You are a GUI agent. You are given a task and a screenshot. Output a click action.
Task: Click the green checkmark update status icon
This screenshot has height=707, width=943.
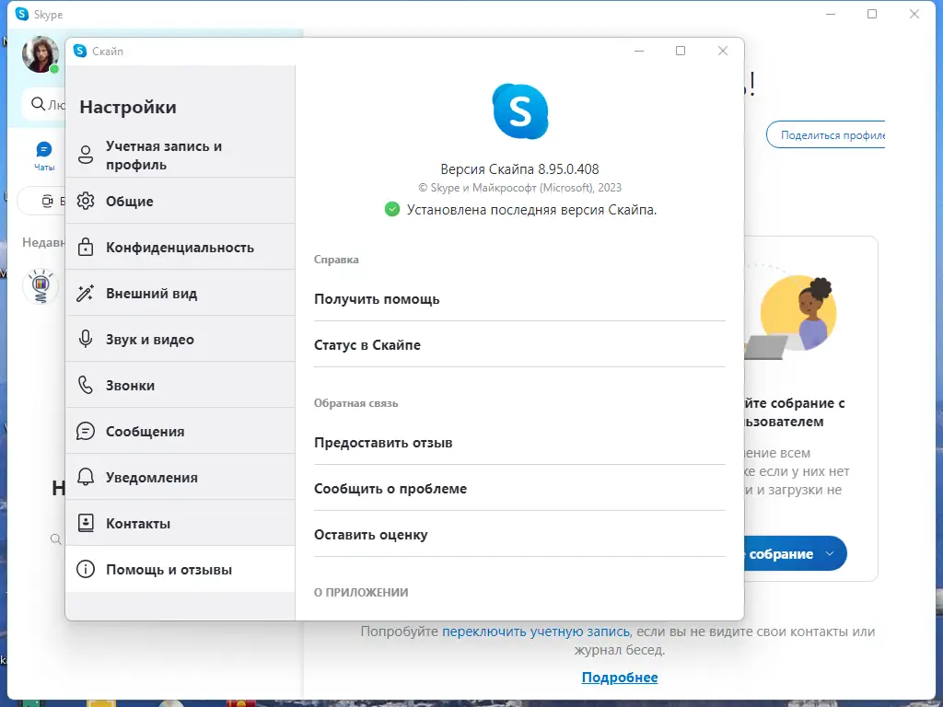(392, 209)
